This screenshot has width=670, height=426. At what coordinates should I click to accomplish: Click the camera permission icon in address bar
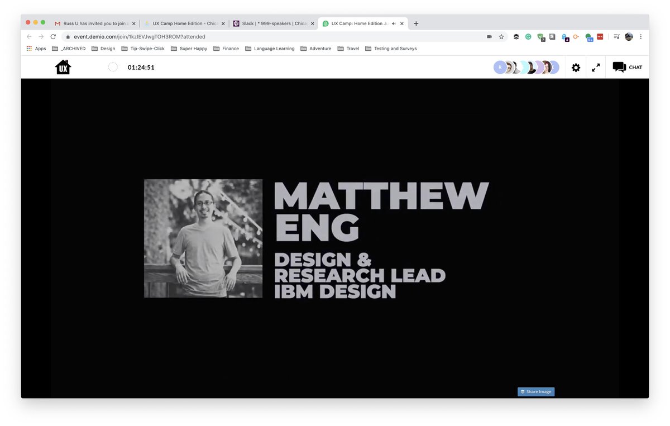coord(489,37)
